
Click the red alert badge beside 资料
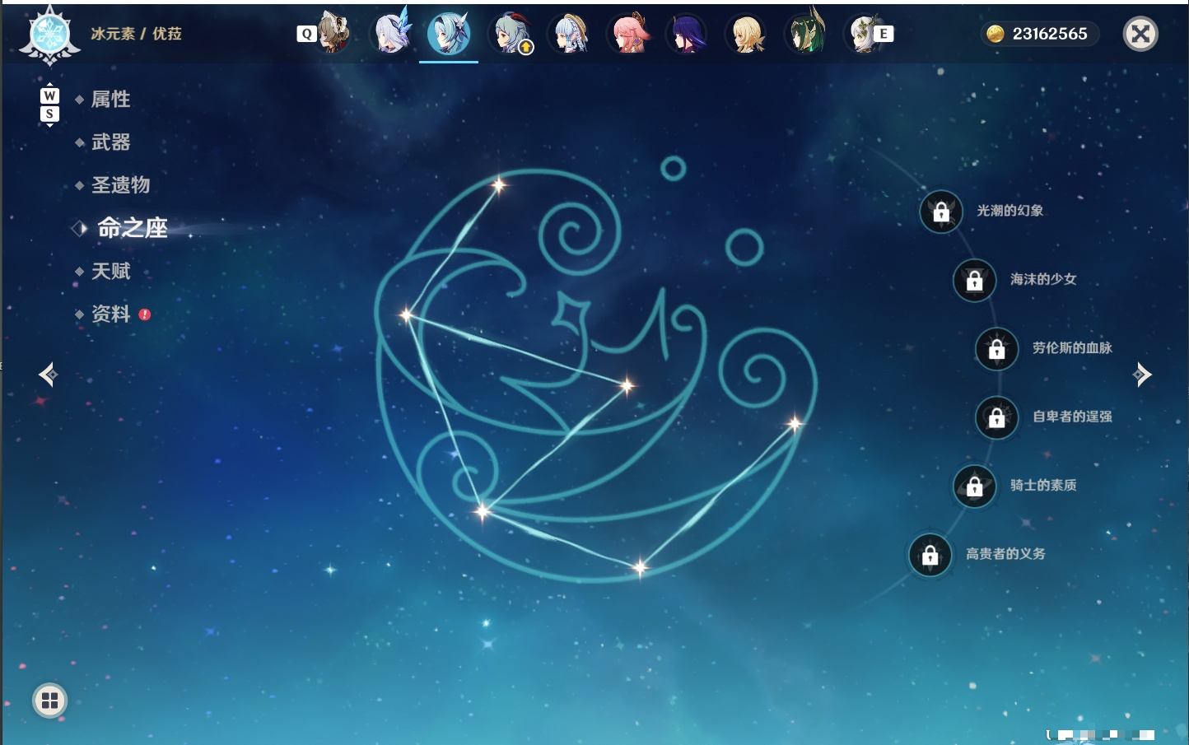click(x=145, y=314)
